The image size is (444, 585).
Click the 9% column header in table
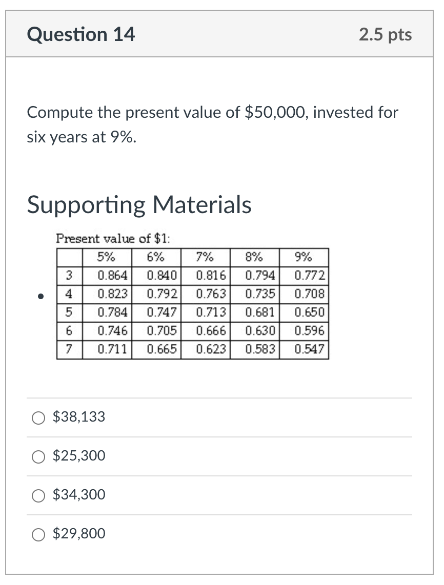pyautogui.click(x=304, y=257)
